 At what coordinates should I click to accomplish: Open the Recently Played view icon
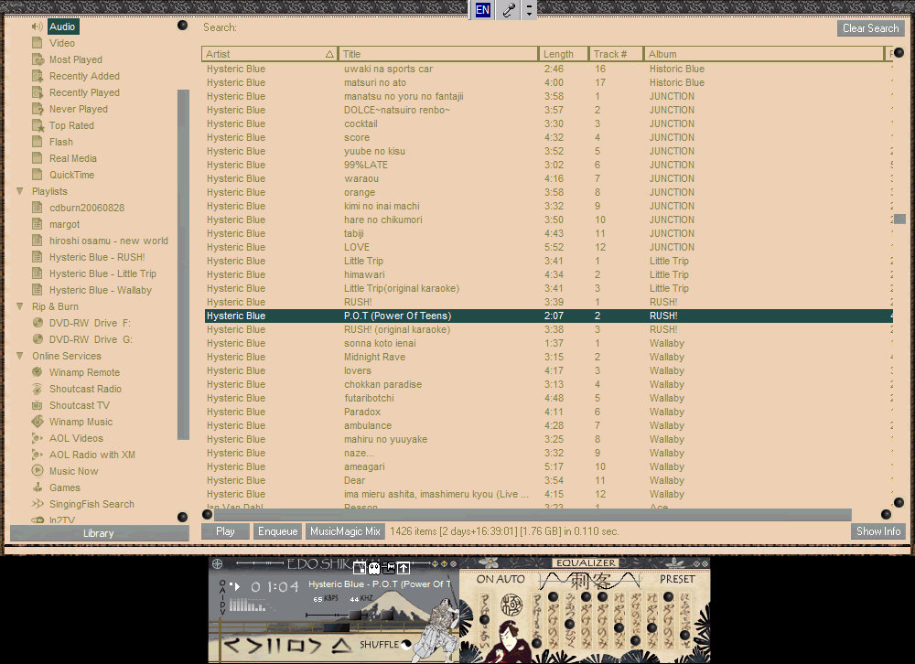[38, 92]
